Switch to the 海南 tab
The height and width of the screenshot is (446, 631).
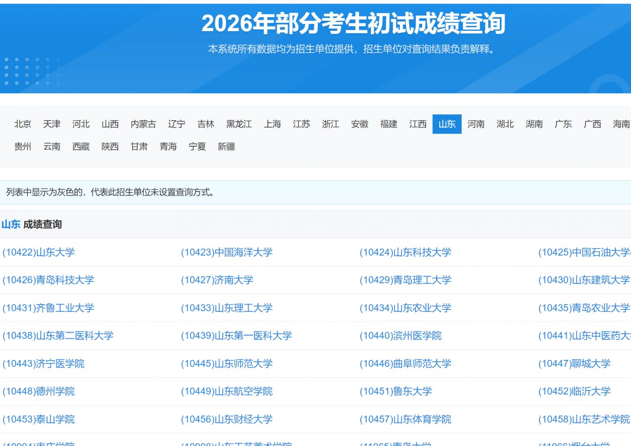click(x=621, y=124)
